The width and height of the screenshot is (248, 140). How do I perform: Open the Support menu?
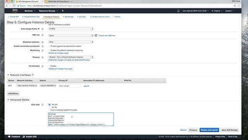pos(229,11)
